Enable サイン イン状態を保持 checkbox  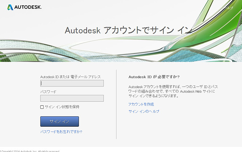coord(42,107)
